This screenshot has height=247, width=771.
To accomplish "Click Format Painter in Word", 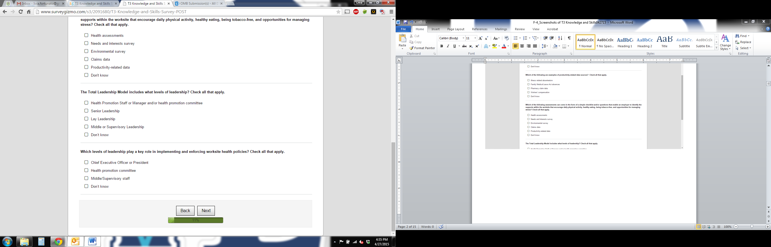I will tap(422, 48).
